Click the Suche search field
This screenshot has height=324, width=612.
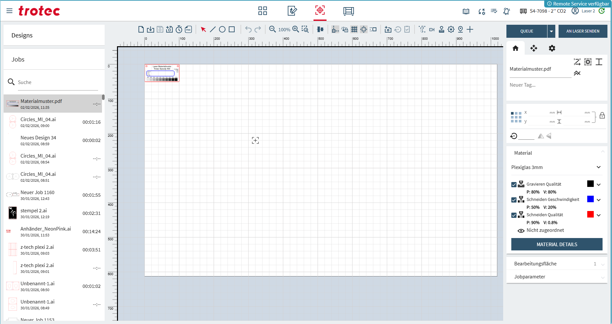point(57,82)
